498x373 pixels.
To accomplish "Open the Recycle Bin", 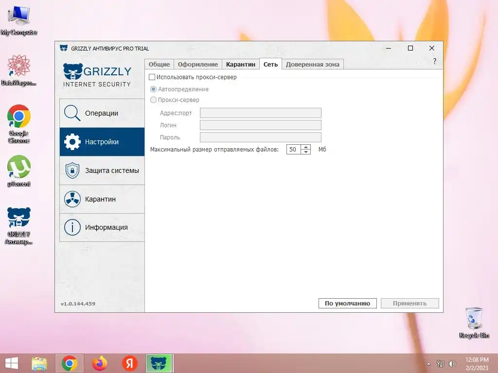I will [x=474, y=322].
